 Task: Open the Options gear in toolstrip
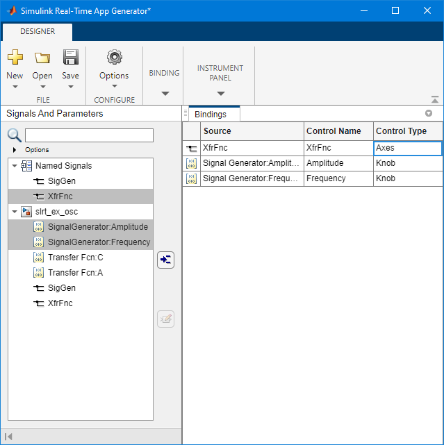click(114, 58)
